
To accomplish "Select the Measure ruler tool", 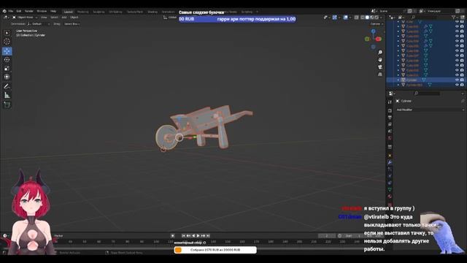I will pyautogui.click(x=7, y=96).
